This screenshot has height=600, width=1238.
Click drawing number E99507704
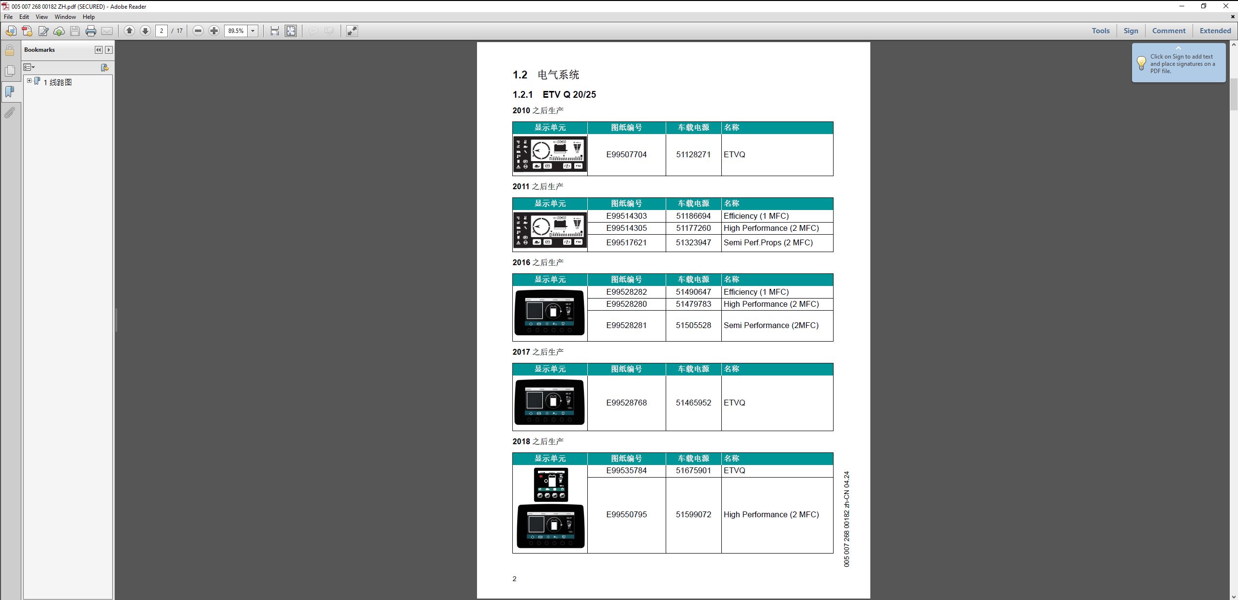click(x=626, y=154)
